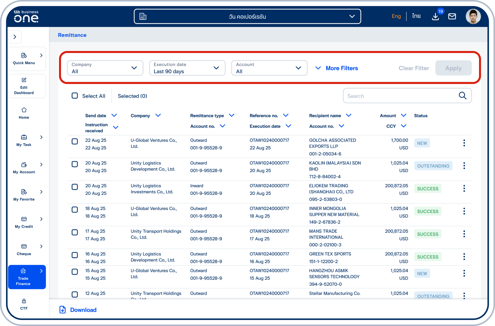The width and height of the screenshot is (495, 326).
Task: Open the Account filter dropdown
Action: (x=269, y=68)
